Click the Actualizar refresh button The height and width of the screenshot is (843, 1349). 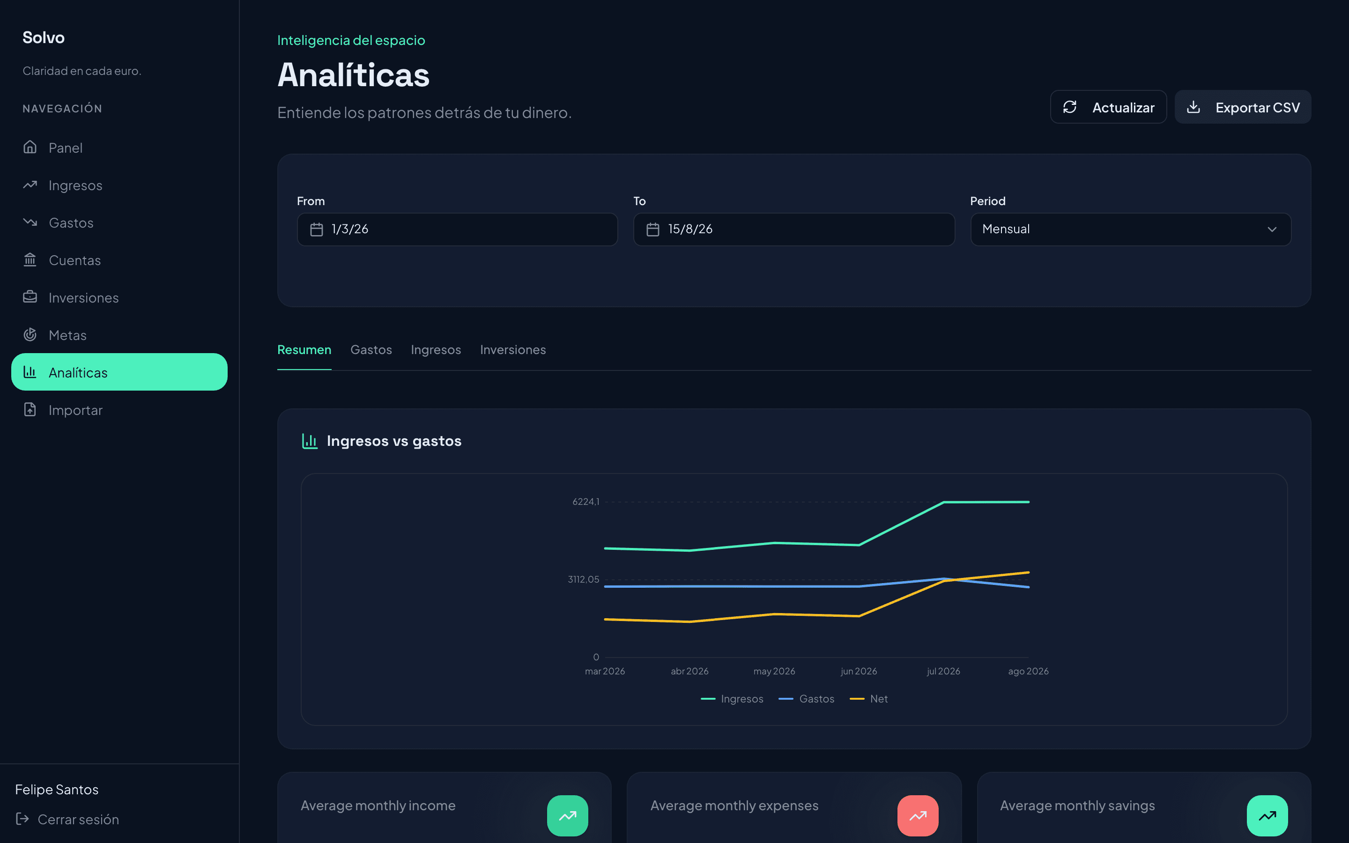click(x=1108, y=107)
